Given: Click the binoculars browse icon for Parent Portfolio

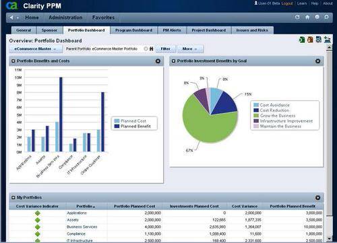Looking at the screenshot, I should 152,48.
